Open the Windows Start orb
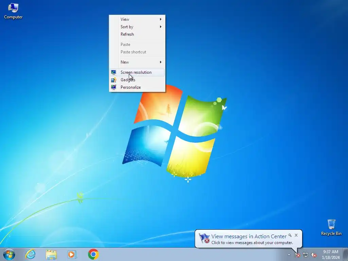Image resolution: width=348 pixels, height=261 pixels. tap(9, 254)
